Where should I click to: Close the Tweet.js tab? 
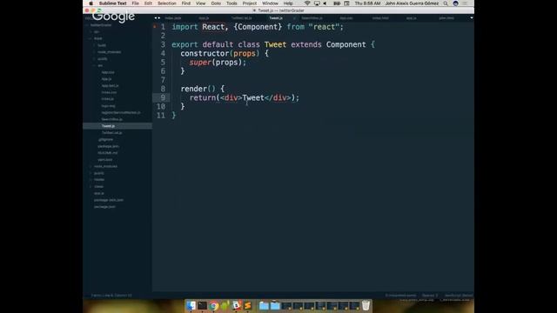point(294,17)
